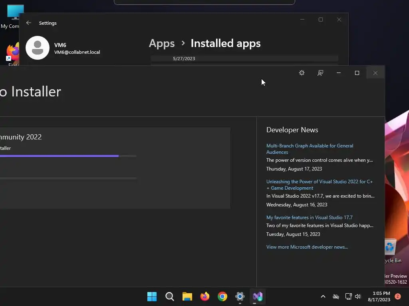Click 'View more Microsoft developer news...' link
Viewport: 409px width, 306px height.
click(x=307, y=247)
